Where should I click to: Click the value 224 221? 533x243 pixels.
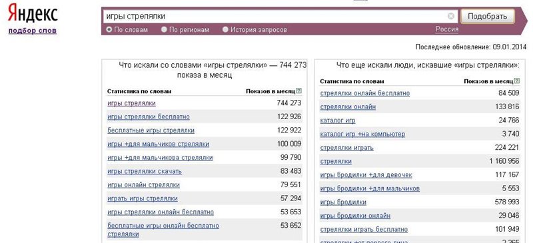click(507, 147)
